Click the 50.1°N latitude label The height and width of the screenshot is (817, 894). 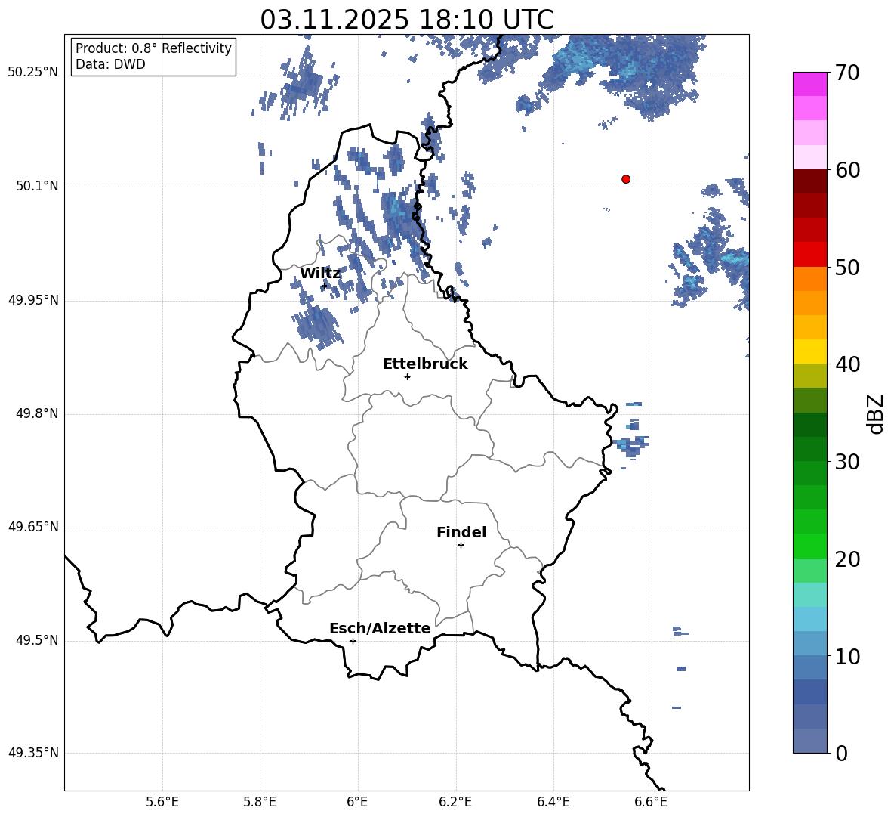37,187
